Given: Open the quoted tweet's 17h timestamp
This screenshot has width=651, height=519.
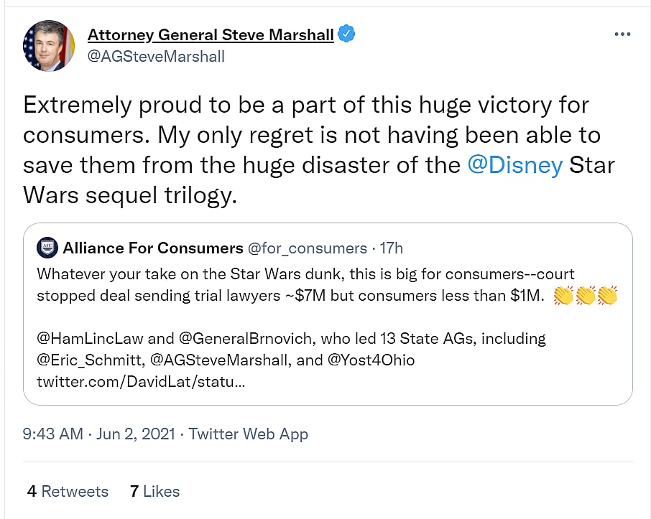Looking at the screenshot, I should click(x=392, y=248).
